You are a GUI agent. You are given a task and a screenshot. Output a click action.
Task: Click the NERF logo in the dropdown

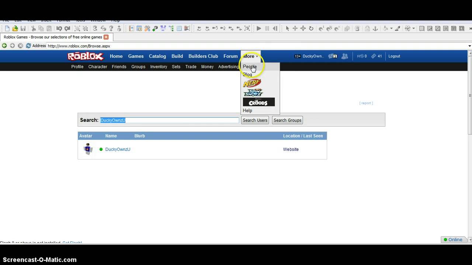coord(252,83)
